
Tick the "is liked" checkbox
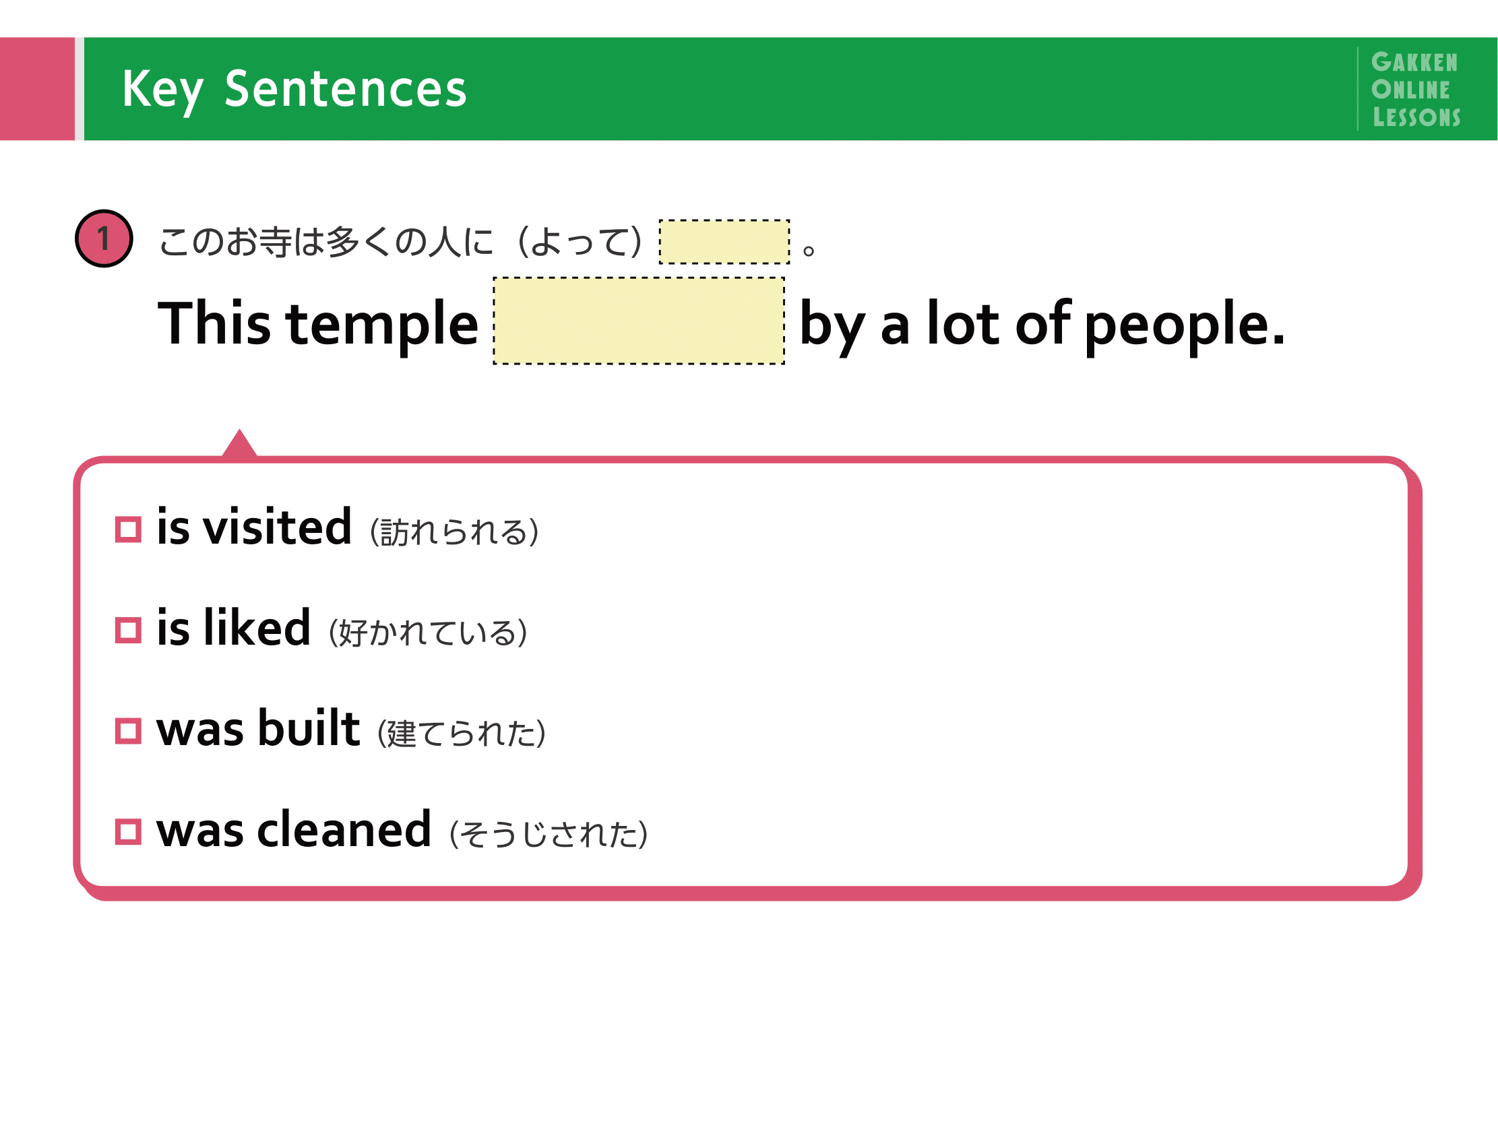pos(128,630)
